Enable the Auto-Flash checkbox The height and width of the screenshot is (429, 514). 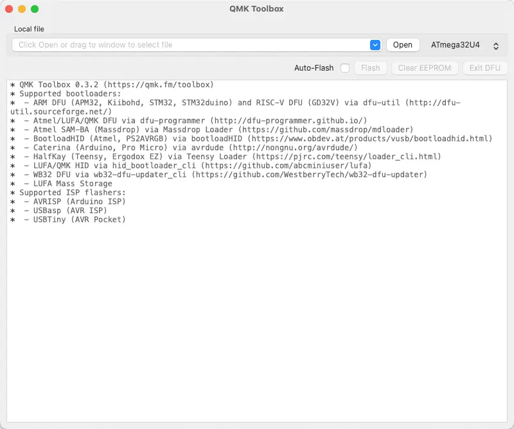[x=345, y=68]
